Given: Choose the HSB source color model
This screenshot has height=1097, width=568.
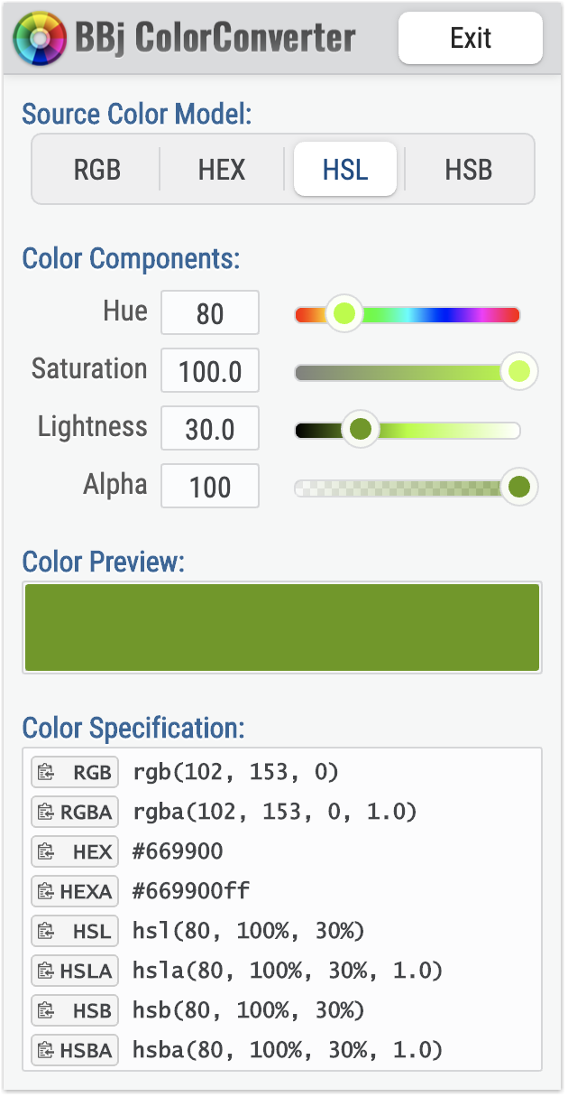Looking at the screenshot, I should 469,169.
